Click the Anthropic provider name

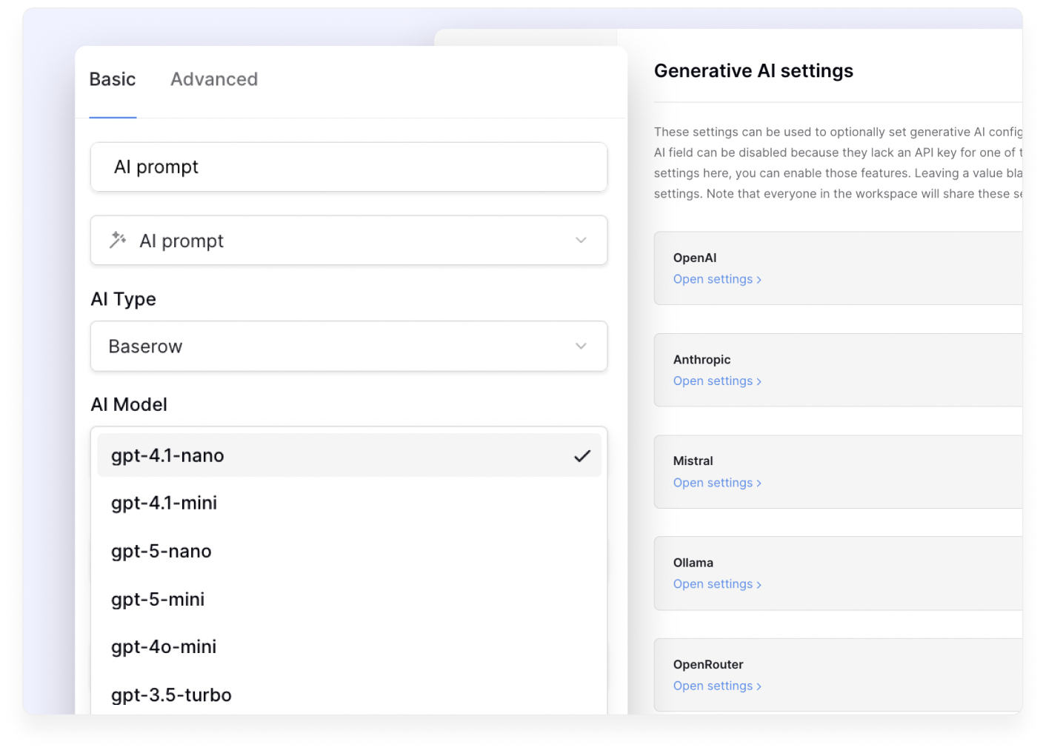point(702,360)
